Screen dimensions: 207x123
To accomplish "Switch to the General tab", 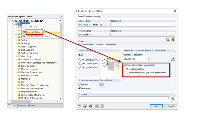I will (81, 16).
